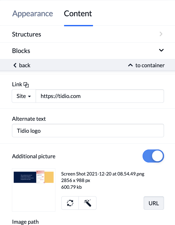175x225 pixels.
Task: Click the back arrow chevron icon
Action: point(15,65)
